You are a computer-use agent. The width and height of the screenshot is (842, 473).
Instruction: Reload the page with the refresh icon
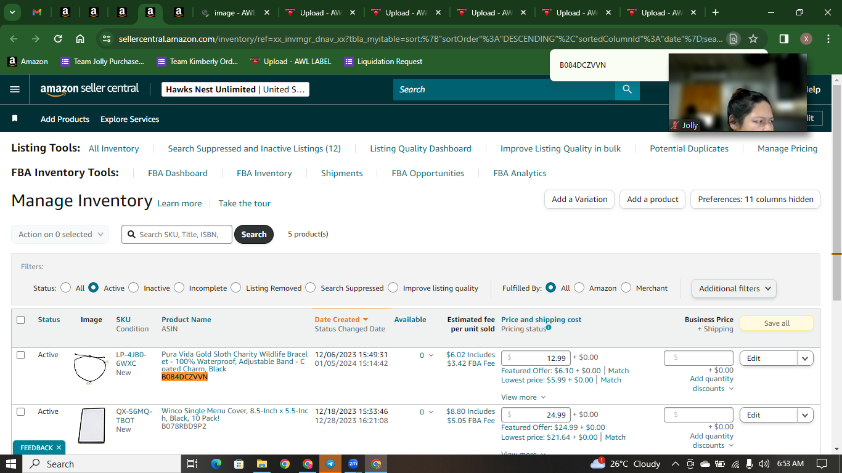point(58,39)
